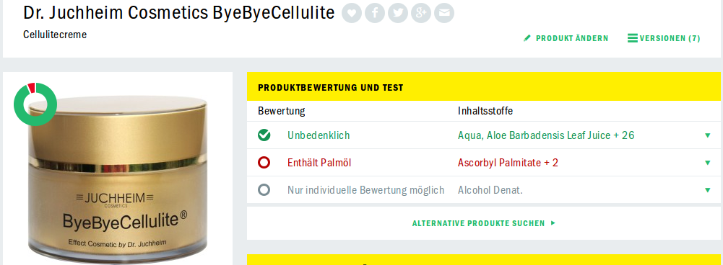Click the gray circle for individuelle Bewertung

tap(264, 189)
